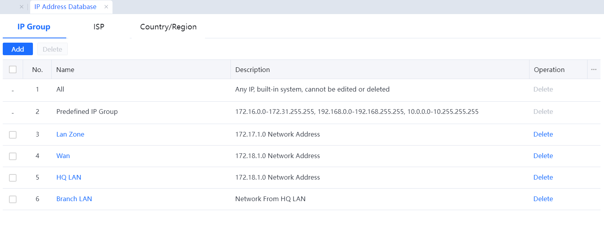Check the Lan Zone row checkbox
This screenshot has width=604, height=225.
(13, 135)
